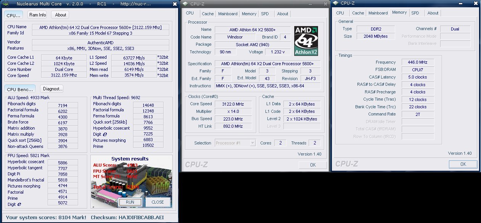Click the Frequency 446.0 MHz field
Image resolution: width=481 pixels, height=223 pixels.
(x=418, y=62)
